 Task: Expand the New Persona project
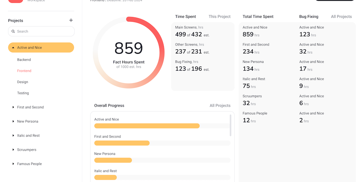[13, 121]
